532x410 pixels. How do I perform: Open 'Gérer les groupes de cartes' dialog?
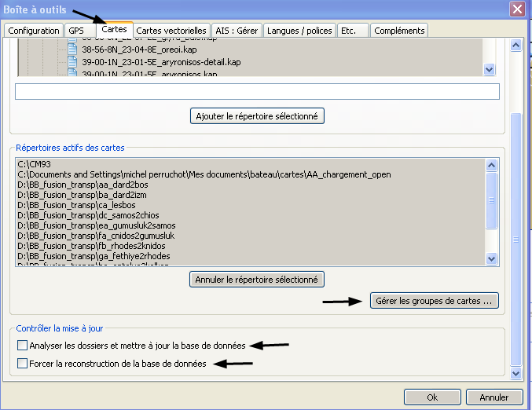[x=434, y=301]
